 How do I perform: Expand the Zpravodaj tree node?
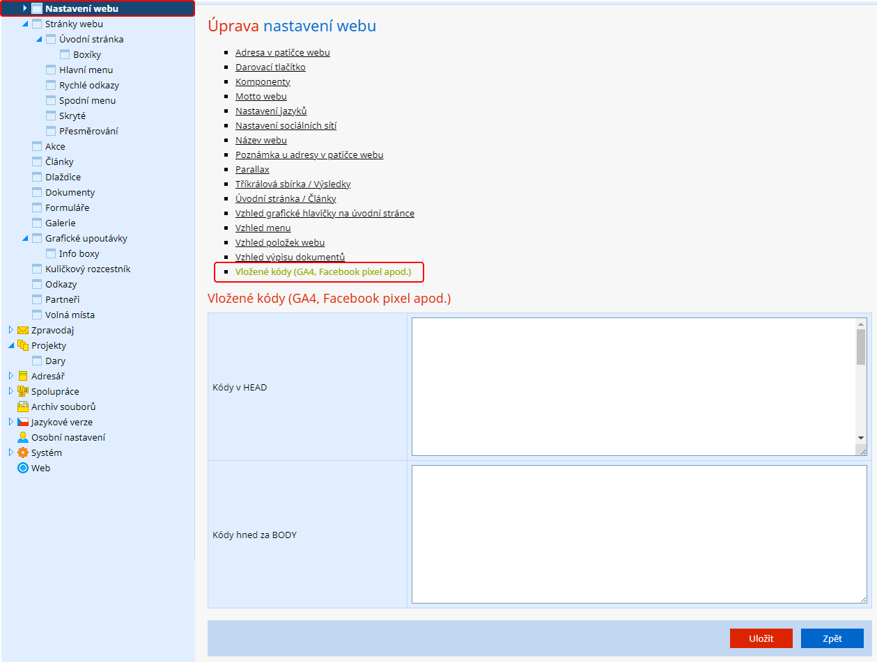11,330
